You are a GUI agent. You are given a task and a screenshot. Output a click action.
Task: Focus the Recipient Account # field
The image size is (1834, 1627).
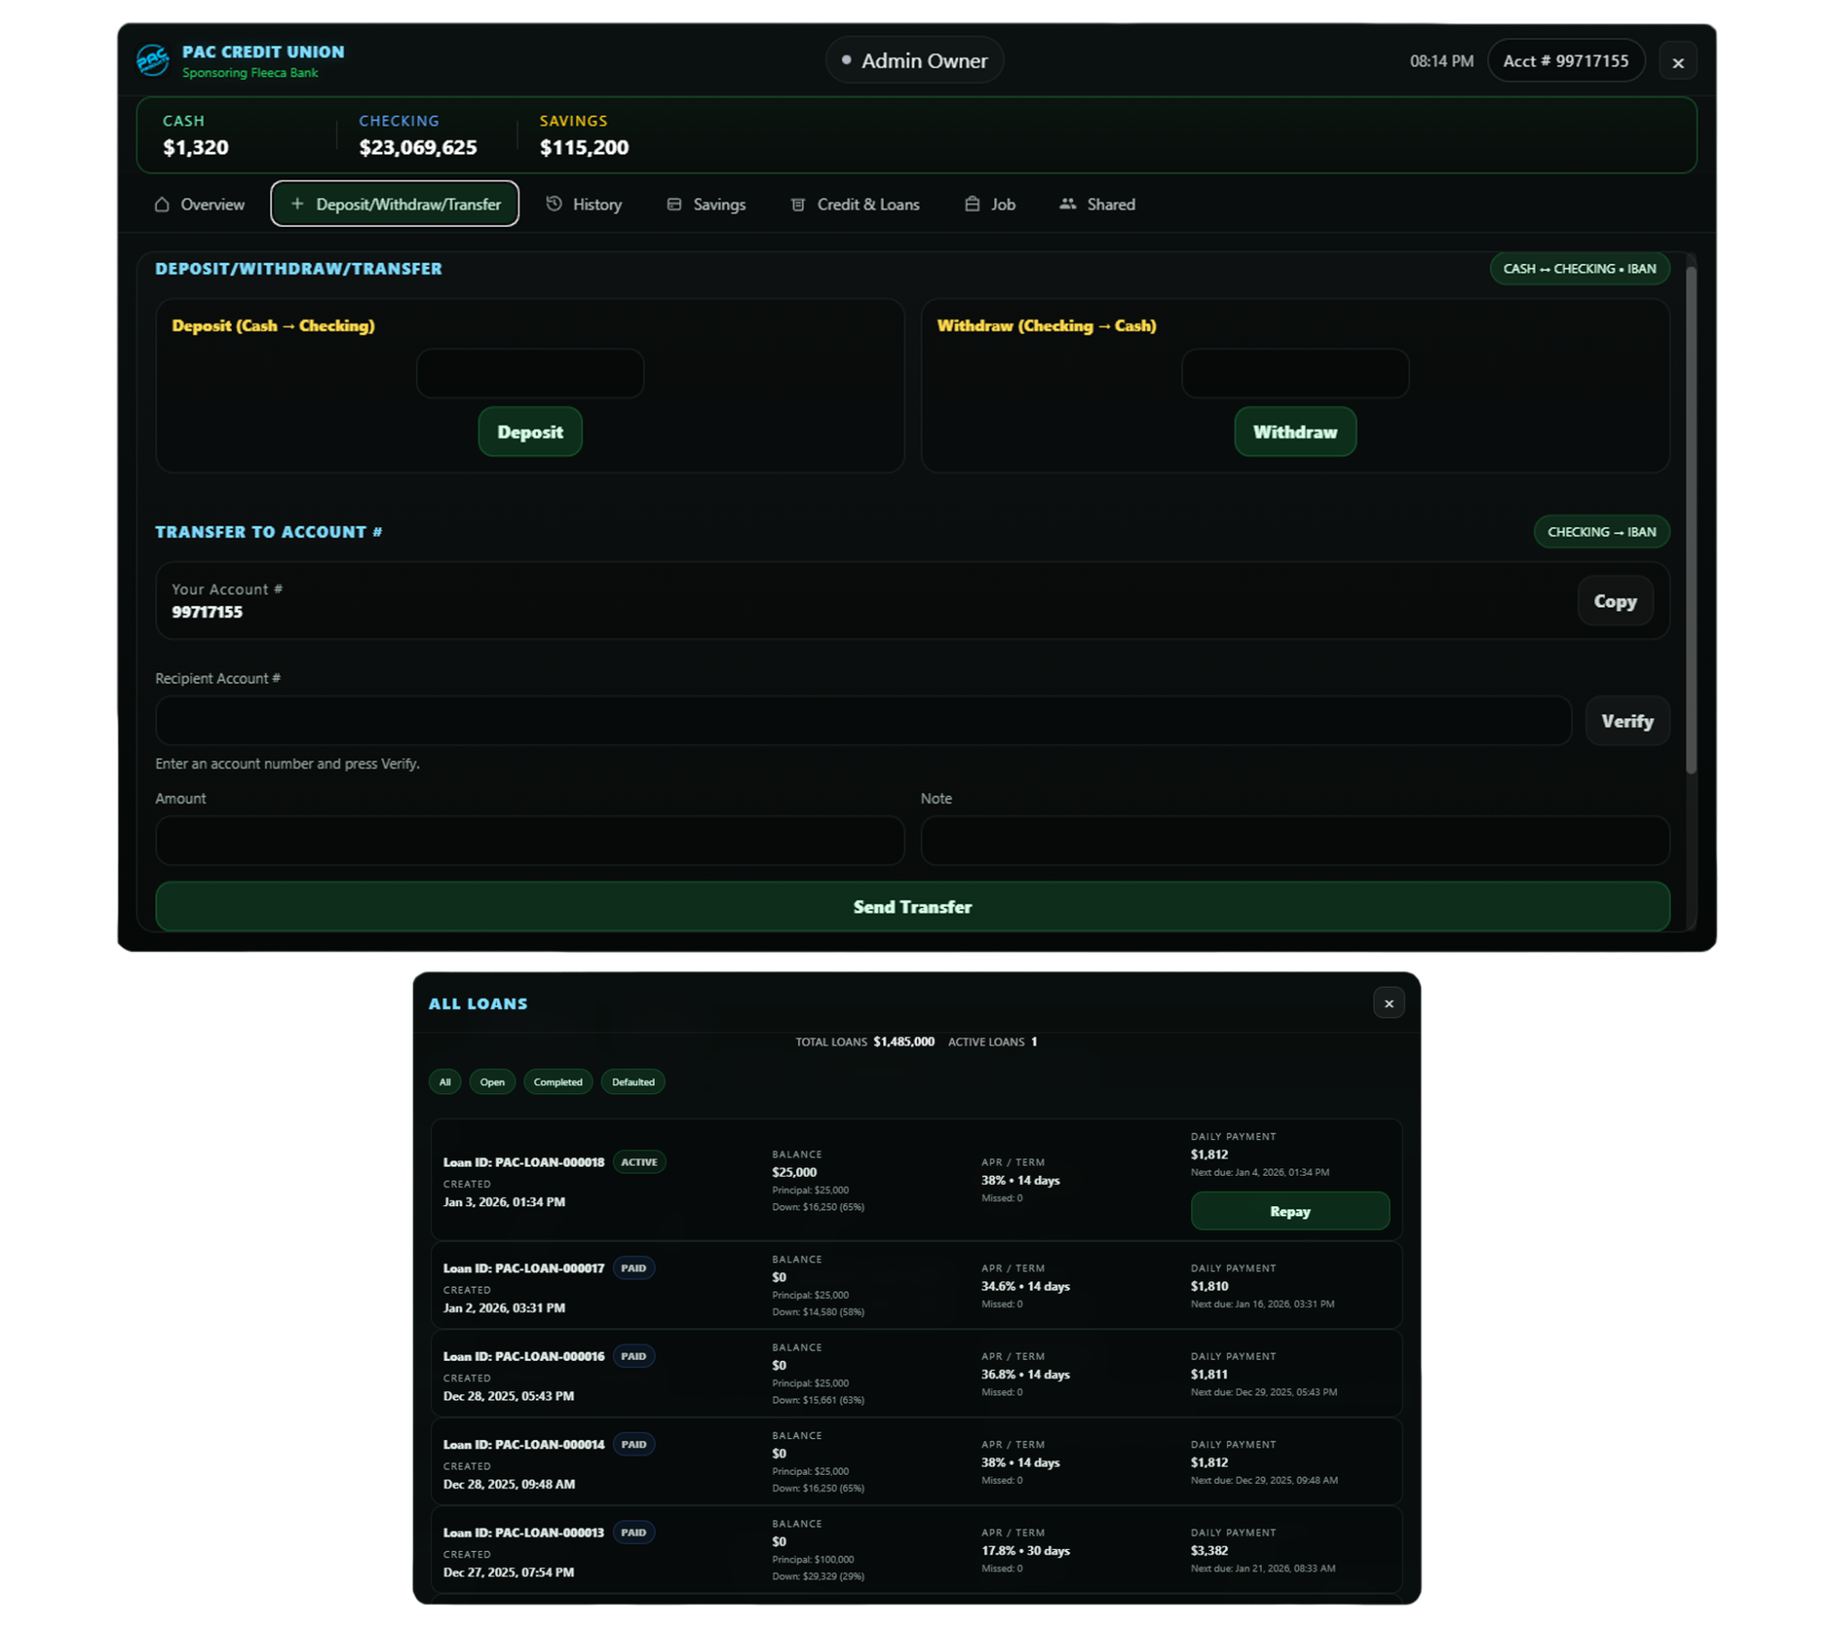click(x=863, y=721)
